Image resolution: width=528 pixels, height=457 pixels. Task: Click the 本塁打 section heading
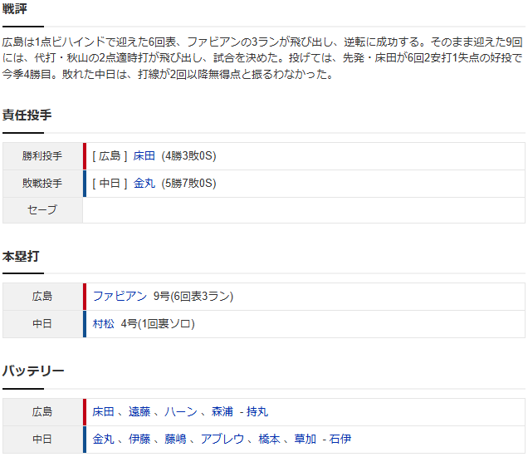[x=21, y=257]
